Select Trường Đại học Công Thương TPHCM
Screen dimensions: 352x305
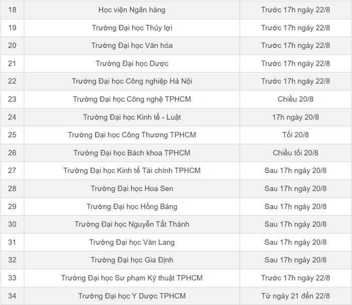pos(132,135)
